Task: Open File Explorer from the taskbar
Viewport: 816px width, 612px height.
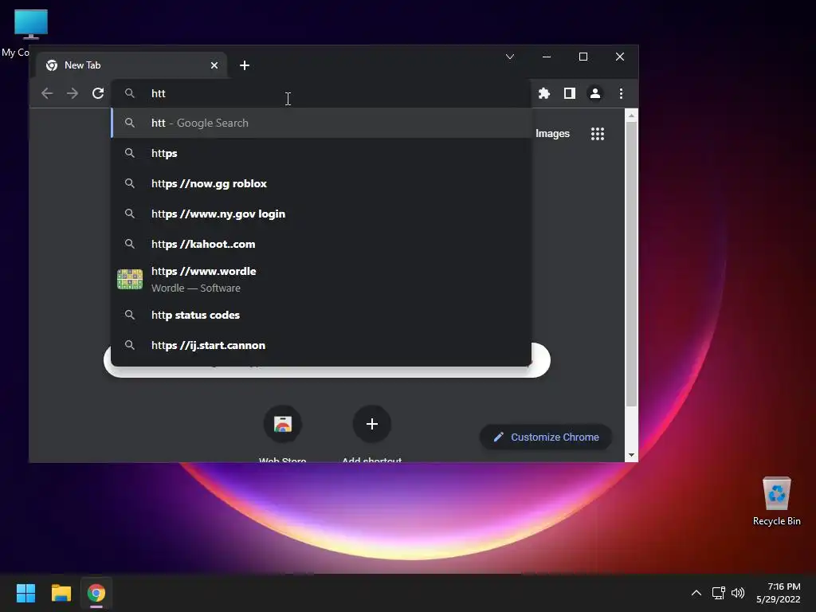Action: point(61,593)
